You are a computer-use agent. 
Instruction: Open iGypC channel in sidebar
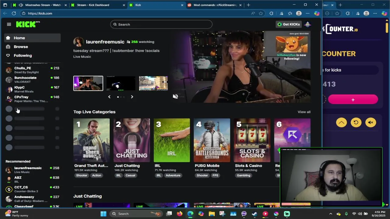tap(32, 89)
